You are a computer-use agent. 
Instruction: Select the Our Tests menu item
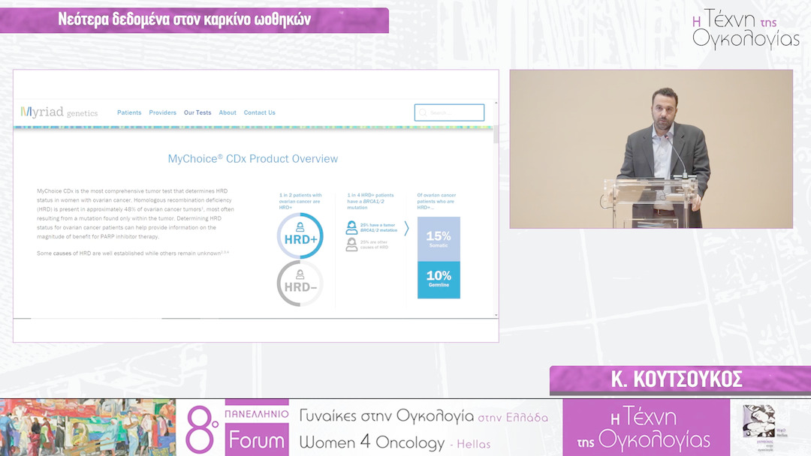tap(197, 112)
